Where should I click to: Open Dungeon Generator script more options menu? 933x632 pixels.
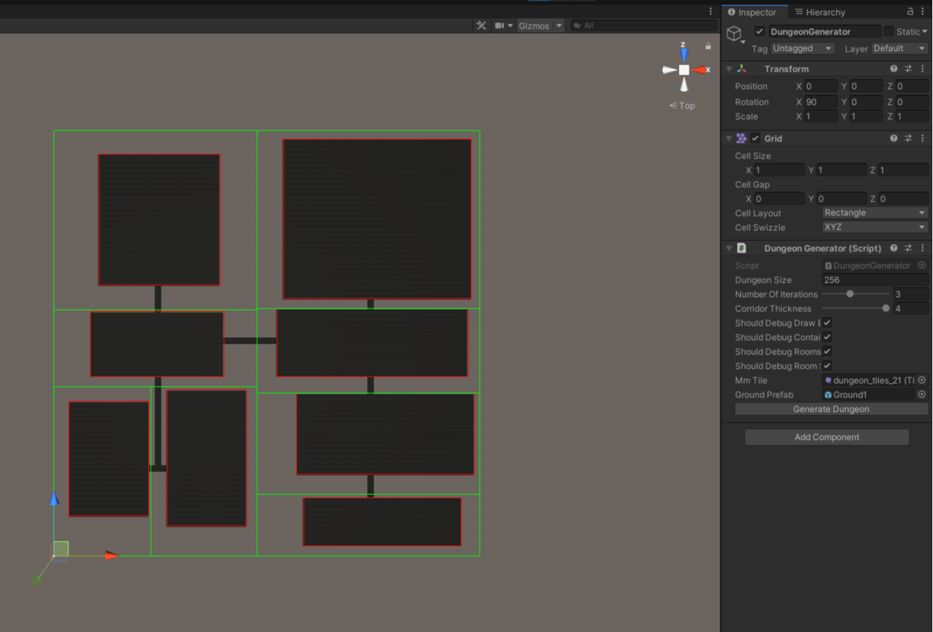click(x=923, y=248)
